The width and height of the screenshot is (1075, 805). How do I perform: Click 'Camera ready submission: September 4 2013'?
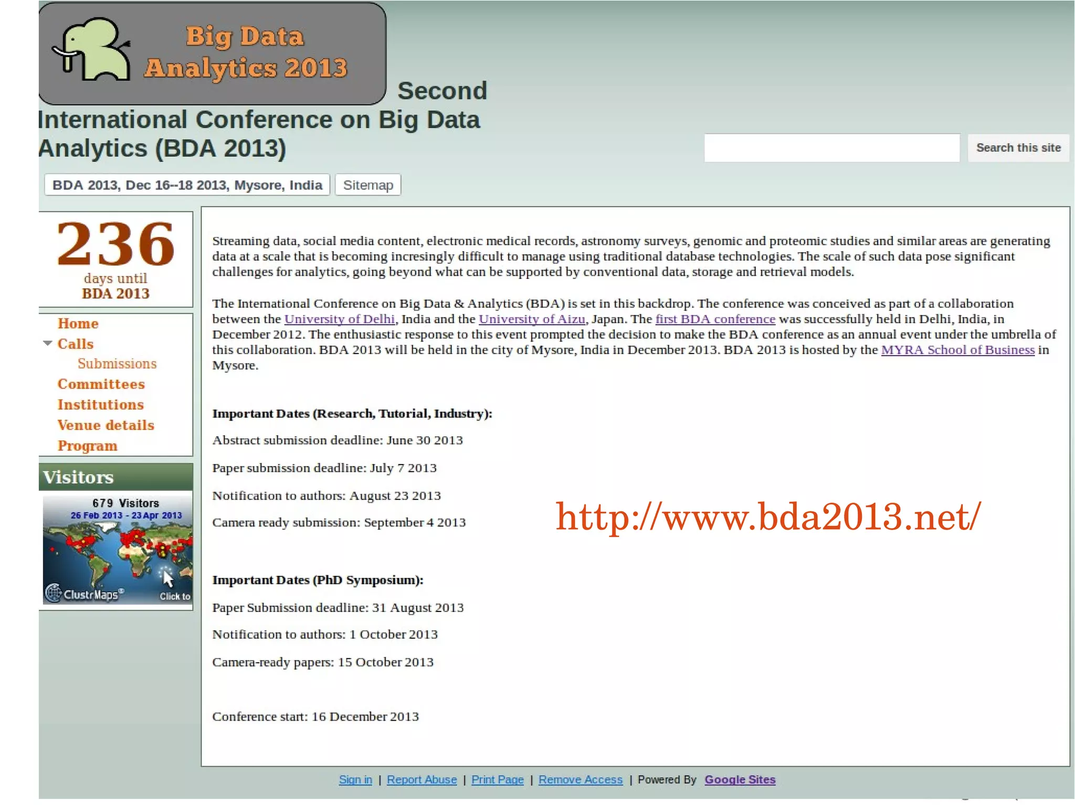click(x=339, y=523)
